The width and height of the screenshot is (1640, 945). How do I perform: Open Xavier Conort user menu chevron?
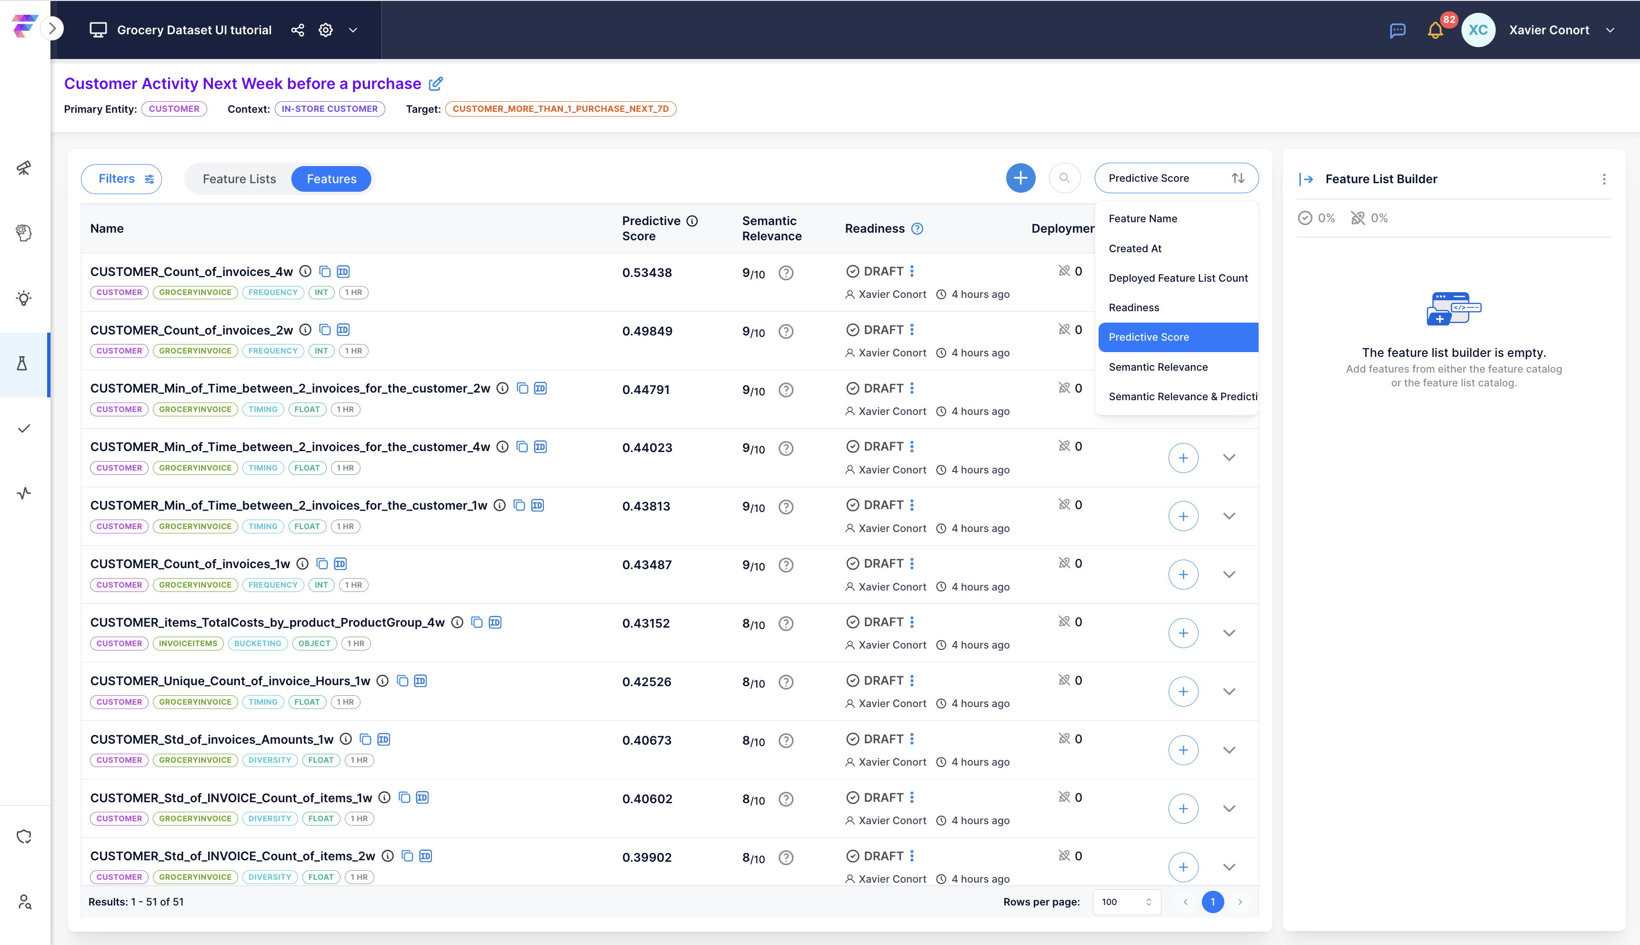pyautogui.click(x=1610, y=30)
